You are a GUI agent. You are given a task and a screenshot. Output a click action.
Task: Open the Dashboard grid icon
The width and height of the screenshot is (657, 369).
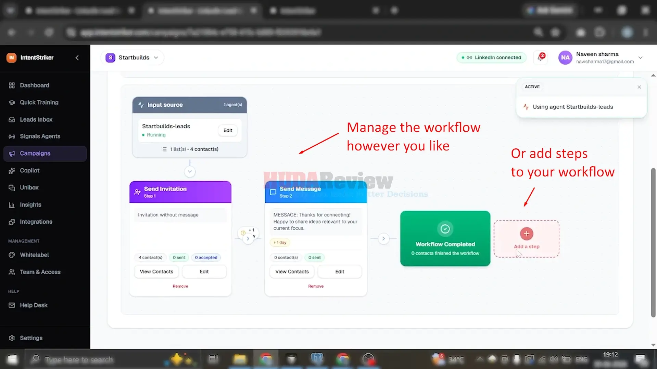point(12,85)
